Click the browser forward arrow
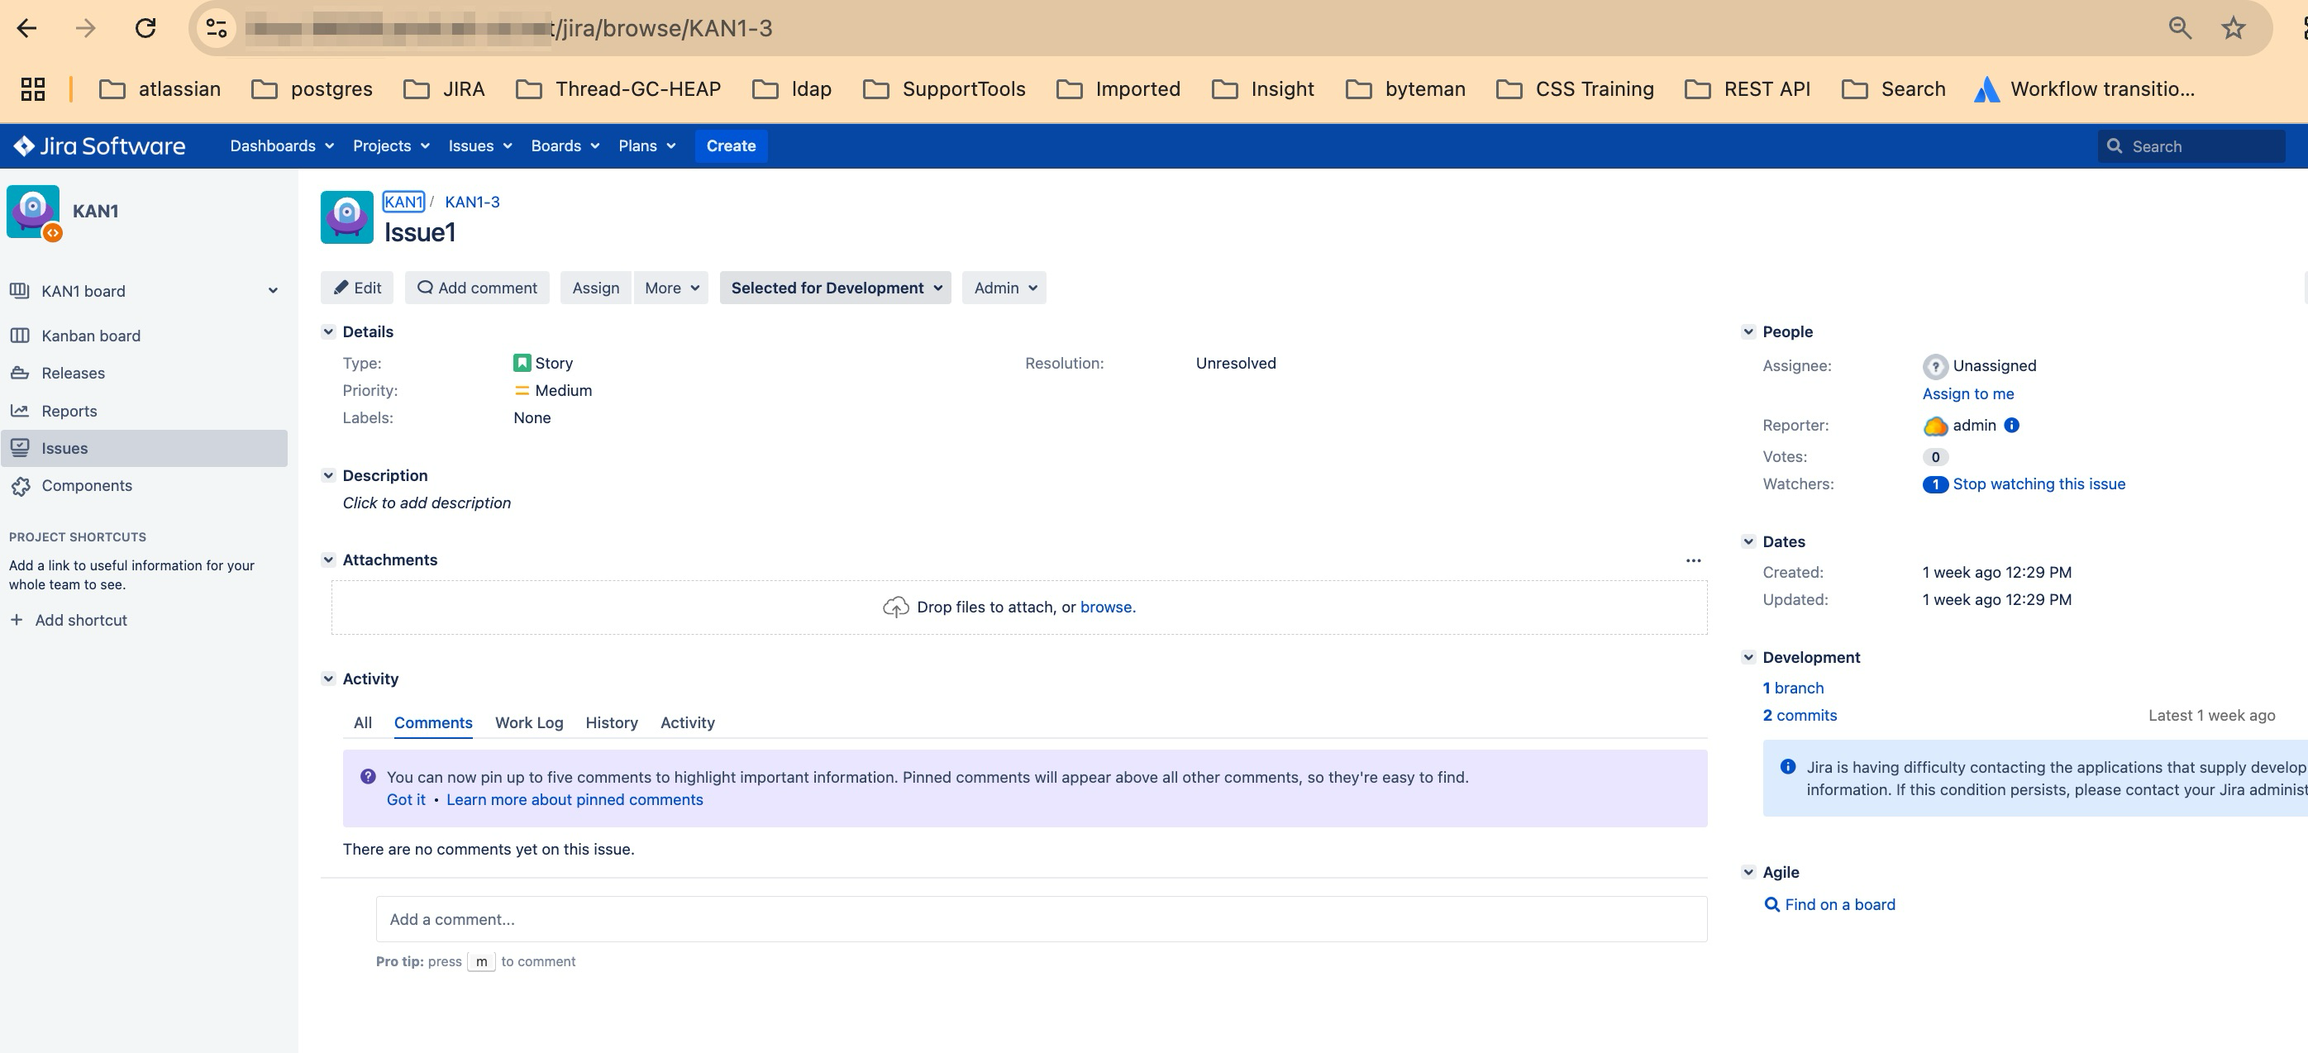This screenshot has width=2308, height=1053. coord(85,28)
